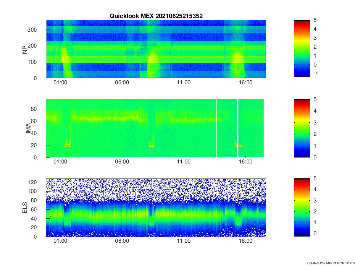
Task: Click the 01:00 time label under ELS plot
Action: (x=60, y=241)
